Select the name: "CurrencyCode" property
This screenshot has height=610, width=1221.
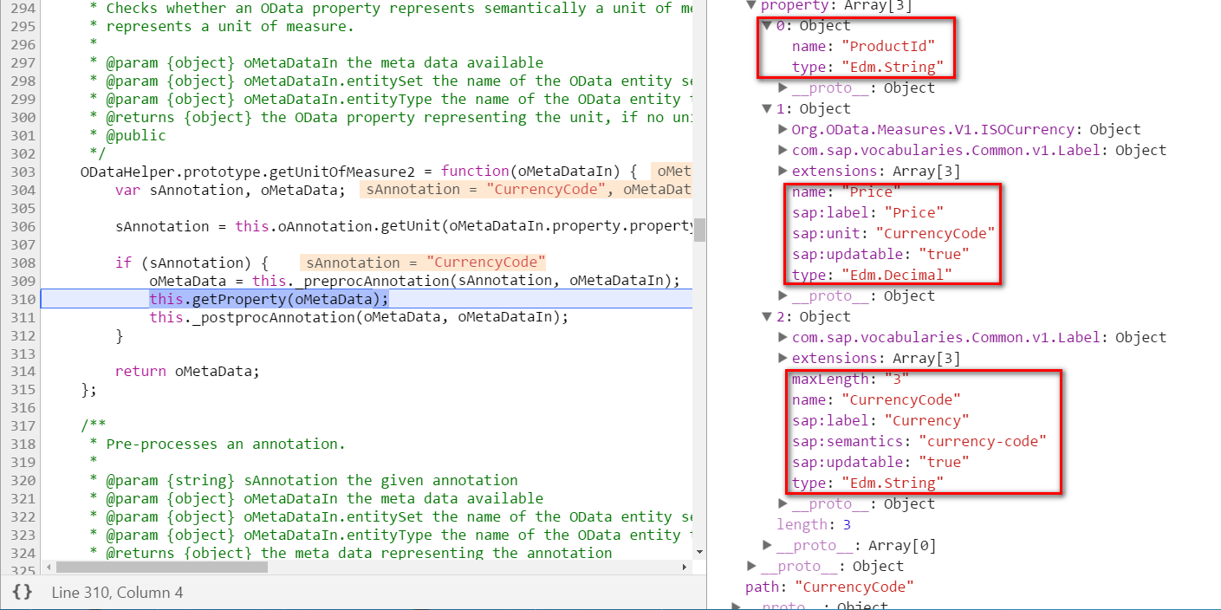(876, 399)
